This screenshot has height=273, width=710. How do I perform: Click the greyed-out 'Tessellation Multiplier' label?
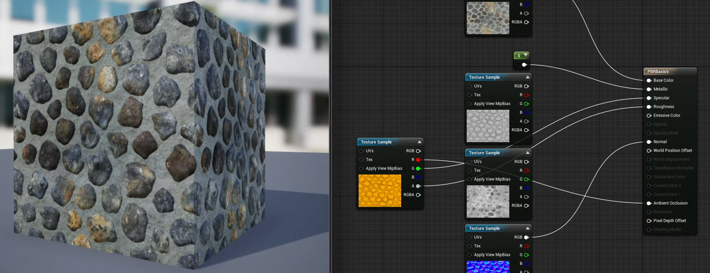674,168
